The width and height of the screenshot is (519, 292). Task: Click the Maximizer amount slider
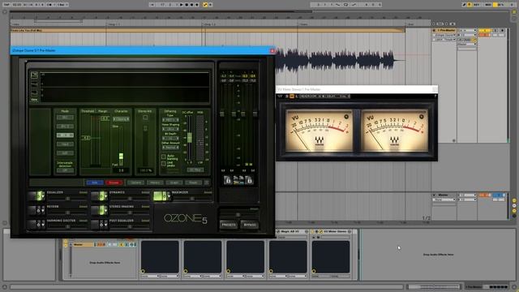pyautogui.click(x=192, y=198)
